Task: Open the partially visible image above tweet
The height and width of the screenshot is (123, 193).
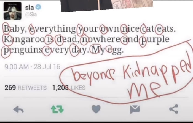Action: 107,6
